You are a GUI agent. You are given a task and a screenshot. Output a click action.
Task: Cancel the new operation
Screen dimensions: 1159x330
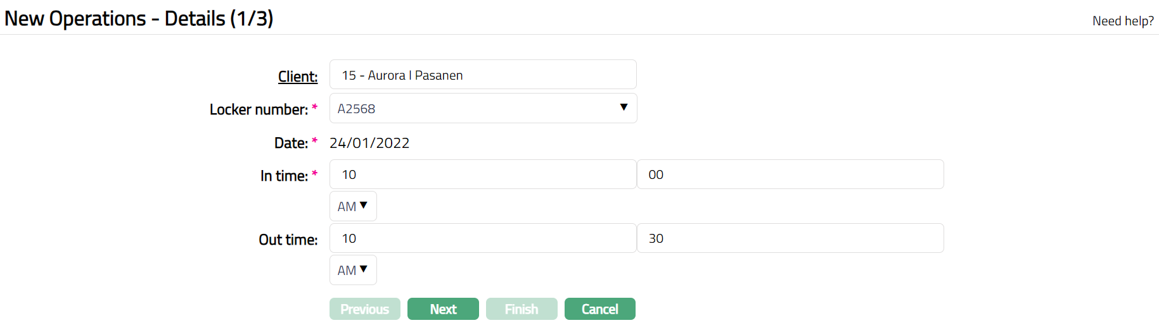tap(599, 309)
